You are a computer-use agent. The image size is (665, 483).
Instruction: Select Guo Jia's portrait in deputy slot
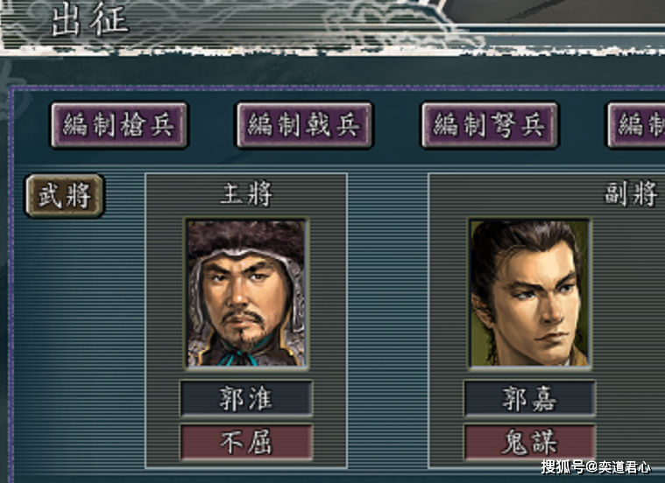(x=529, y=293)
